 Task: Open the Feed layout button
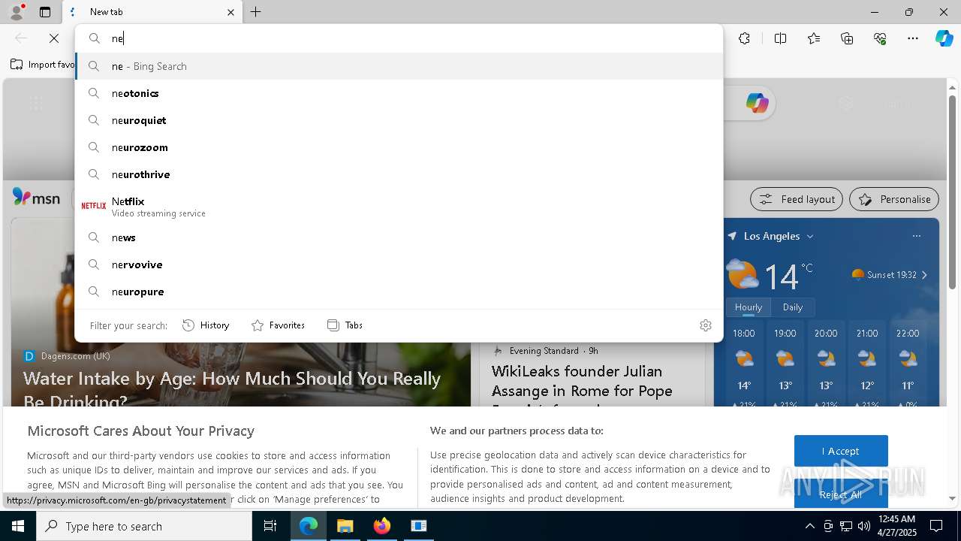(797, 199)
